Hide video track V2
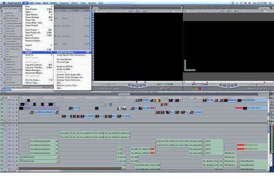Viewport: 274px width, 177px height. coord(2,116)
